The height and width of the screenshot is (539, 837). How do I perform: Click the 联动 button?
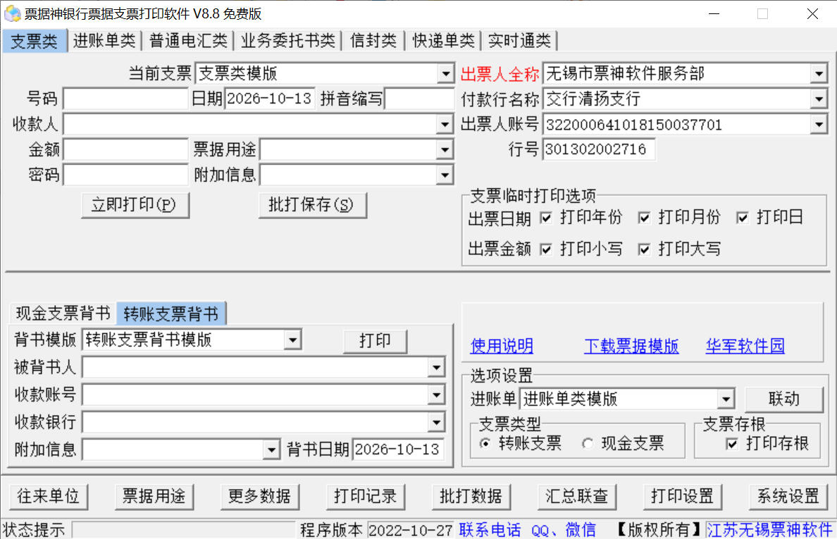784,399
